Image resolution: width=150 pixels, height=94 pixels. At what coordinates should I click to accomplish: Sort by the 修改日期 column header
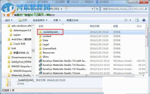coord(94,26)
